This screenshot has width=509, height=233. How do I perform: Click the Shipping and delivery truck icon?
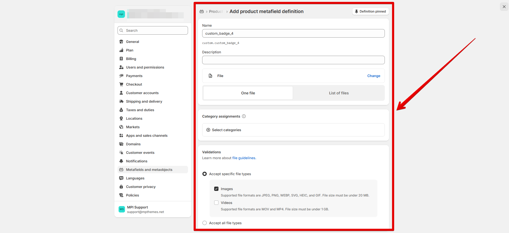[x=121, y=101]
